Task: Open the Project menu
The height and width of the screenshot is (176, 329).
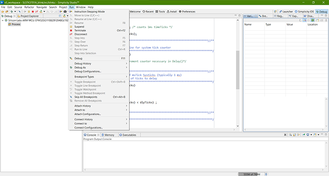Action: (x=63, y=7)
